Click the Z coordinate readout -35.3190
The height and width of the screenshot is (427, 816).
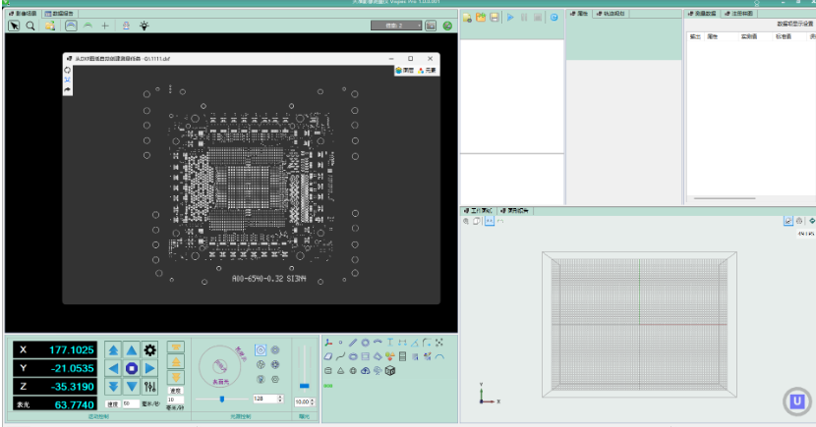pos(55,387)
